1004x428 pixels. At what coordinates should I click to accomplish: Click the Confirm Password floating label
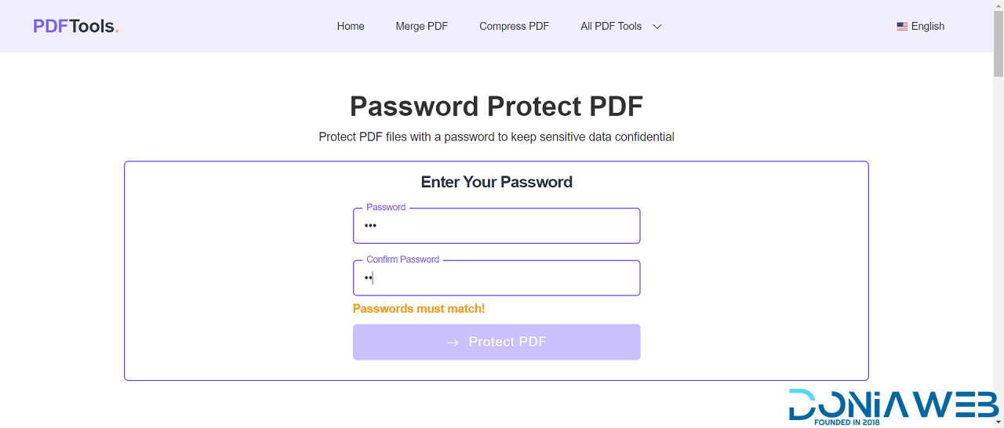coord(402,259)
